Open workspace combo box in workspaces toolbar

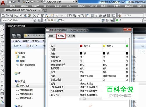tap(17, 20)
